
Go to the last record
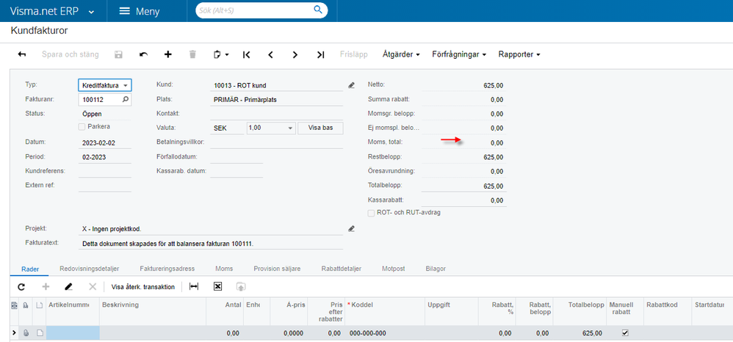click(x=320, y=54)
